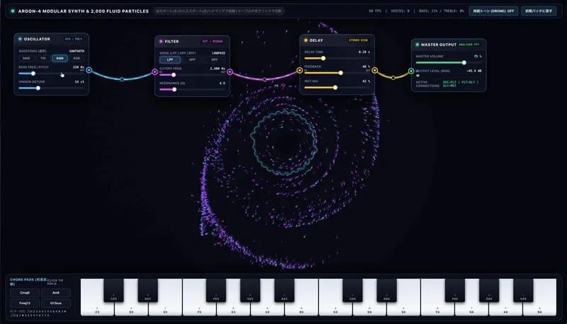Play the B4 white piano key
This screenshot has width=567, height=324.
[539, 309]
